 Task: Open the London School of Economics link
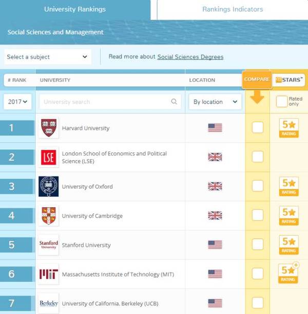point(114,158)
